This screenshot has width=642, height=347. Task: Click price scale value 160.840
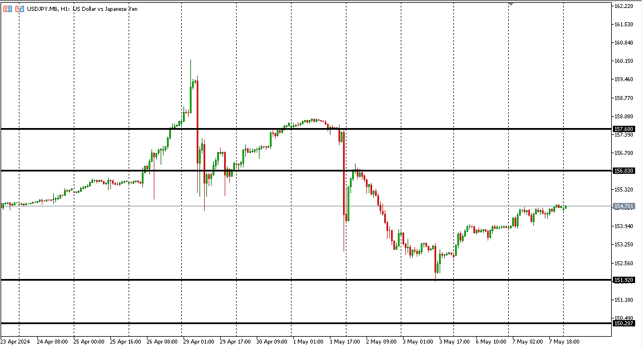[x=624, y=42]
